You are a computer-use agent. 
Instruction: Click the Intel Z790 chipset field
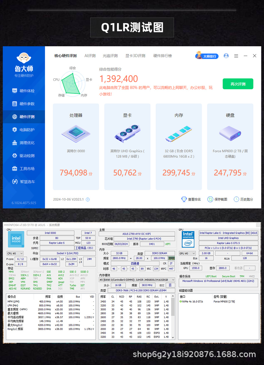(144, 239)
